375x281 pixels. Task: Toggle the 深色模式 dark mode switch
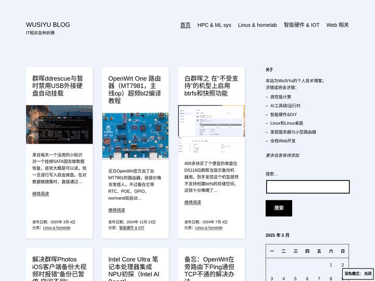pos(358,274)
